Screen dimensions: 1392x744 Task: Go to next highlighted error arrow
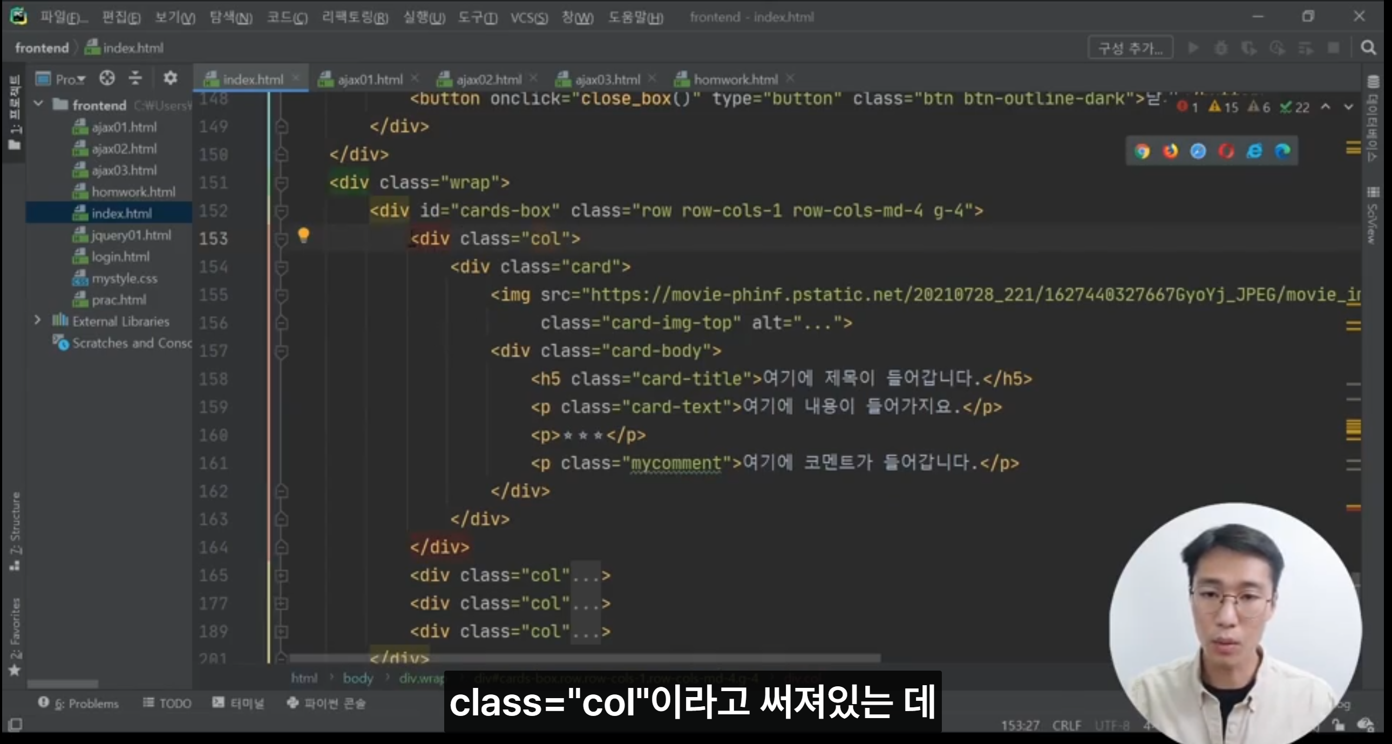[x=1348, y=107]
